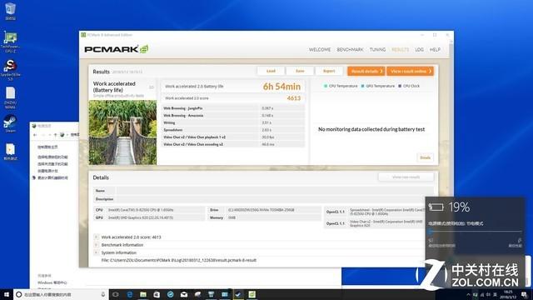
Task: Adjust the battery power mode slider
Action: coord(431,232)
